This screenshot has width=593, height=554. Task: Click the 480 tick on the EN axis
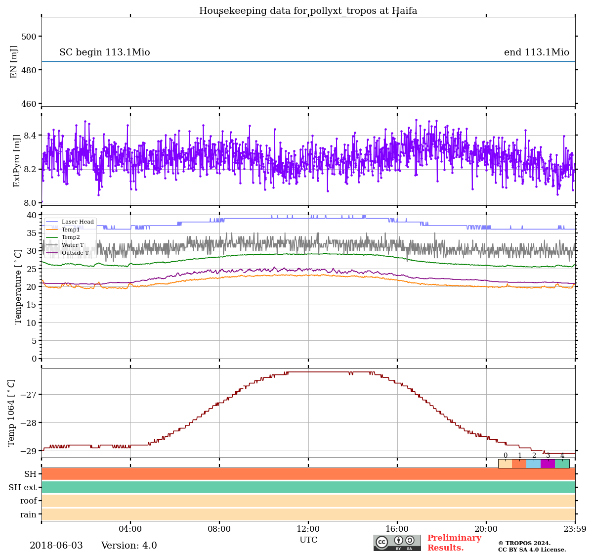click(29, 70)
